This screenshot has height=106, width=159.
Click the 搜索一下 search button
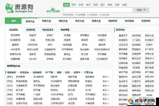click(x=141, y=10)
